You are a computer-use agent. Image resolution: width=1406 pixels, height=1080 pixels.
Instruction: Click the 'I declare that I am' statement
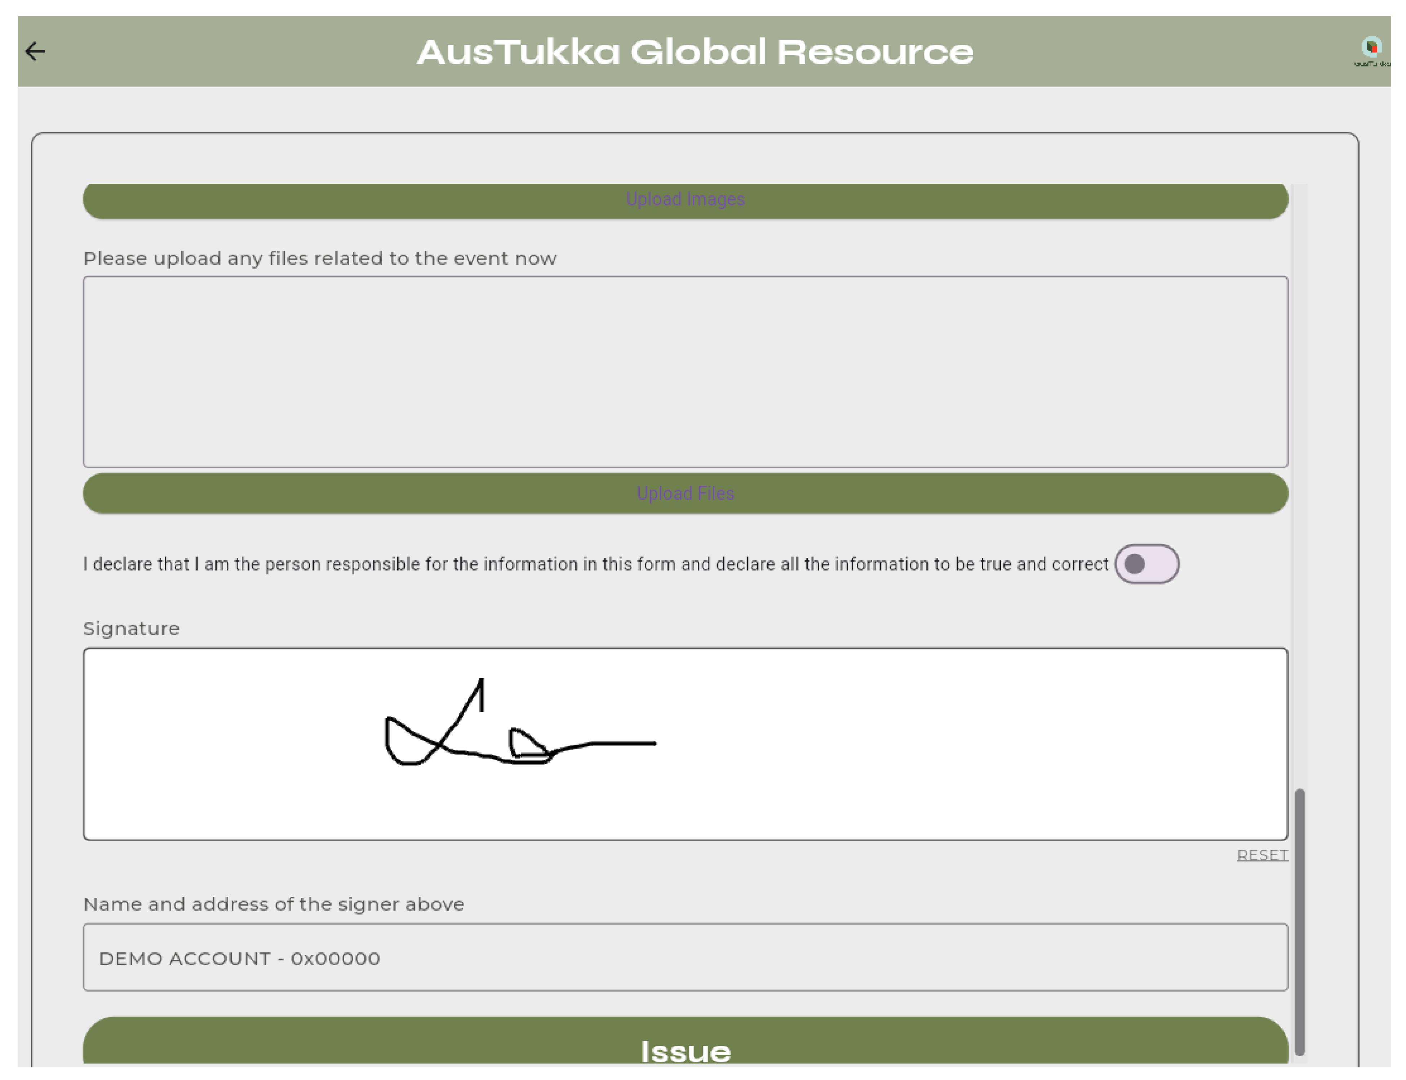tap(596, 564)
